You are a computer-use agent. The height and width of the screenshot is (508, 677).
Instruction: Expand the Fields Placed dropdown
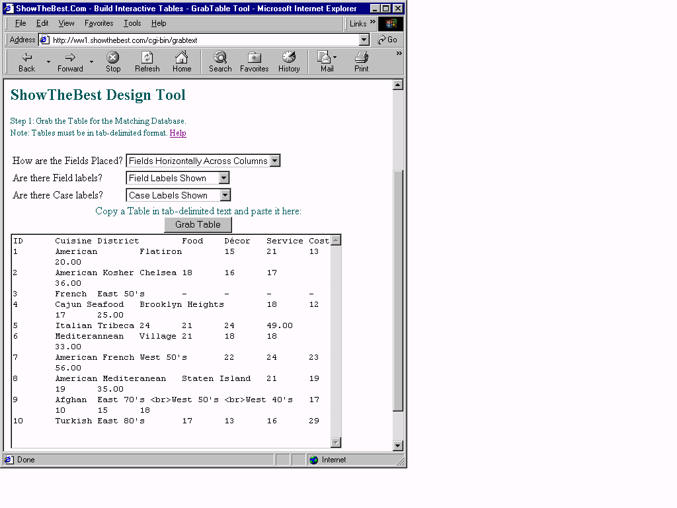pos(275,161)
